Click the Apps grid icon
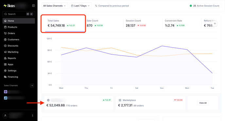The height and width of the screenshot is (121, 225). (5, 64)
